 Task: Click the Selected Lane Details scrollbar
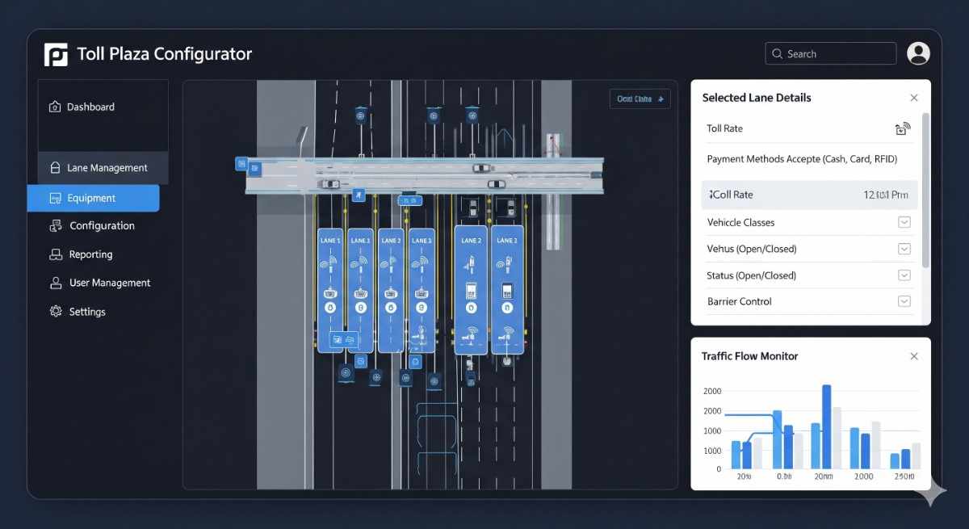(925, 190)
